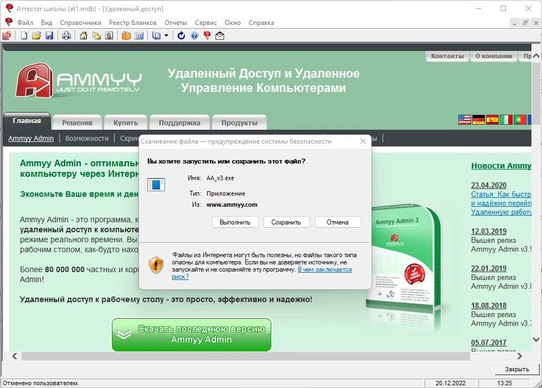Click the two stacked folders toolbar icon
Viewport: 542px width, 388px height.
(x=96, y=35)
